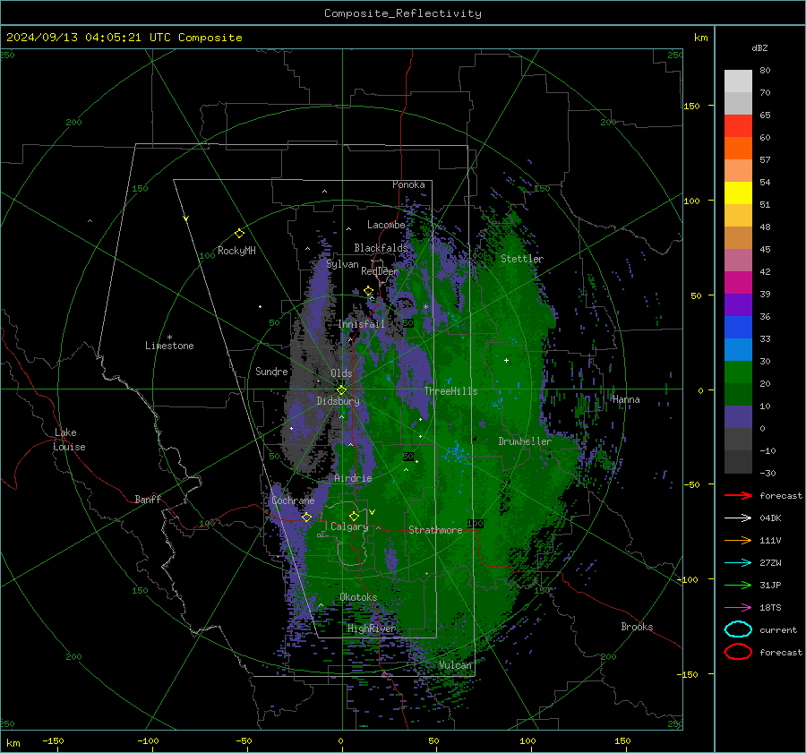Click the Calgary city label
This screenshot has height=753, width=806.
point(349,526)
